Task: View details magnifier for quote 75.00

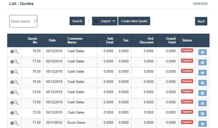Action: point(16,82)
